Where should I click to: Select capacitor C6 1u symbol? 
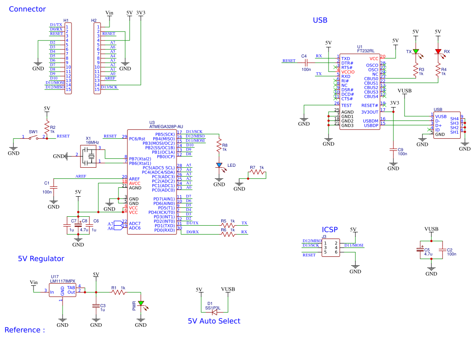(89, 225)
